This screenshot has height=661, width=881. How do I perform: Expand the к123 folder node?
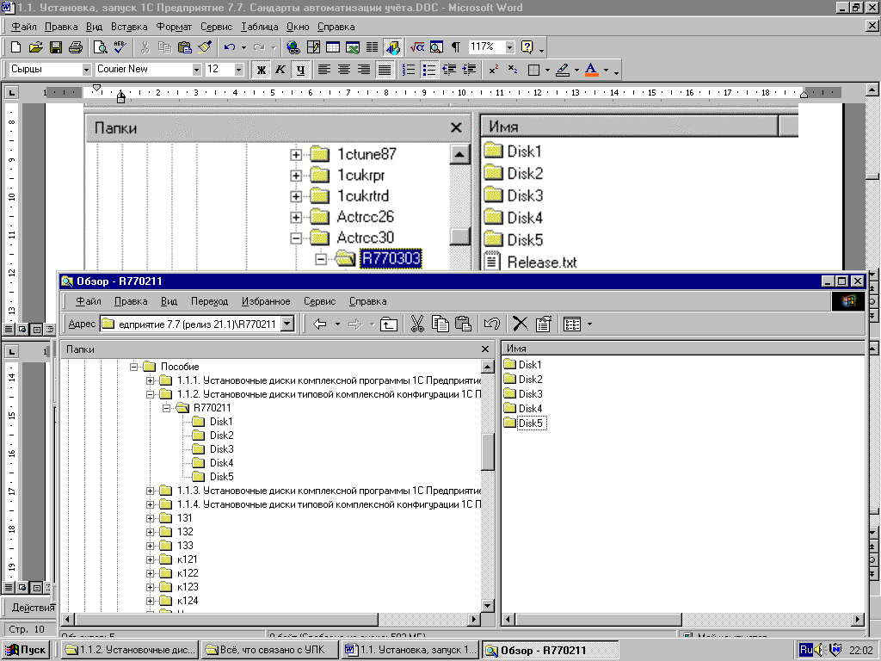click(150, 587)
